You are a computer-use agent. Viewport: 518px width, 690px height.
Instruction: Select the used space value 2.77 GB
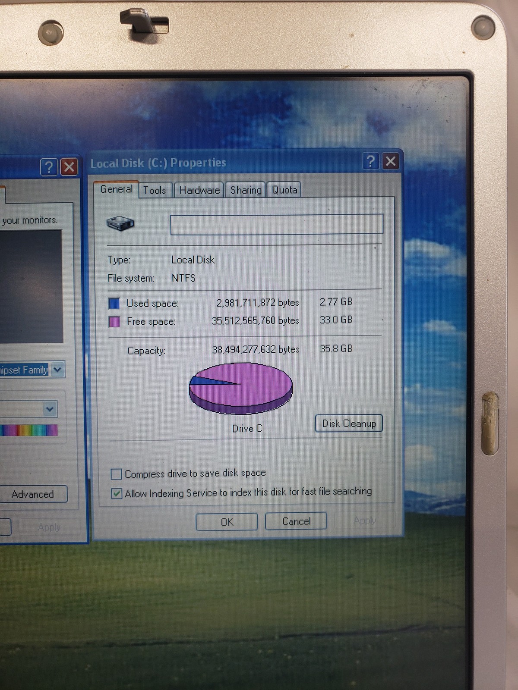point(336,302)
